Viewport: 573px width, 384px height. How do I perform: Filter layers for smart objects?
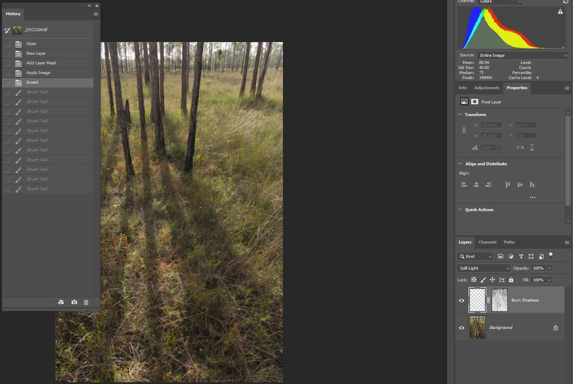[x=541, y=256]
